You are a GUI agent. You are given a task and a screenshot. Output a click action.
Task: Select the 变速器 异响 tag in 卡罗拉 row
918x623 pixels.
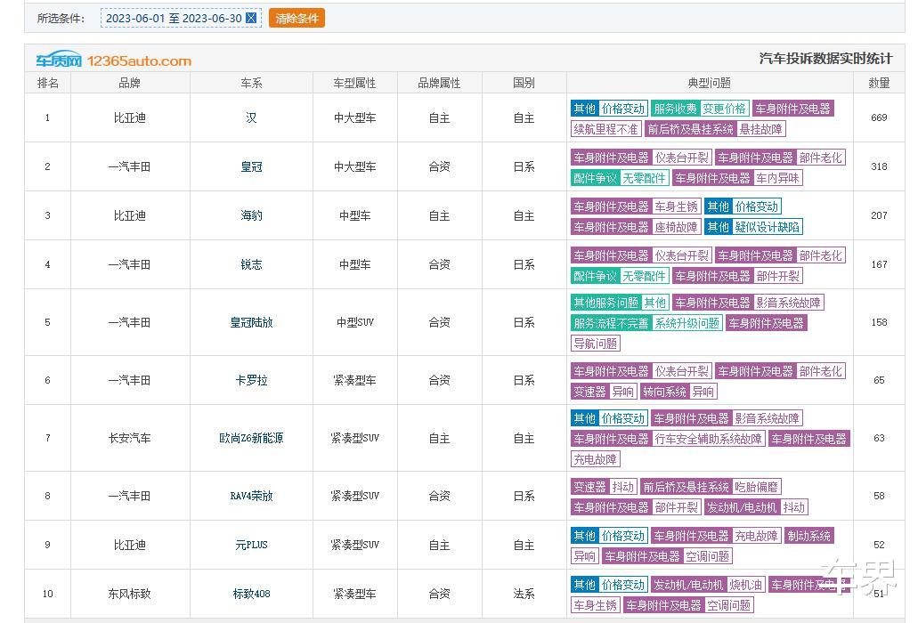point(604,392)
